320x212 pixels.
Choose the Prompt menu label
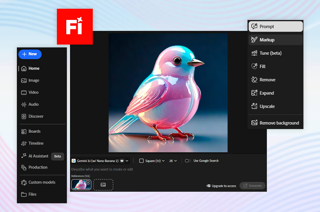click(267, 26)
